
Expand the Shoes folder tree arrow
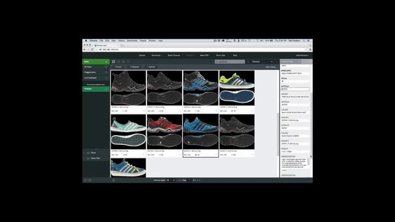pos(85,153)
